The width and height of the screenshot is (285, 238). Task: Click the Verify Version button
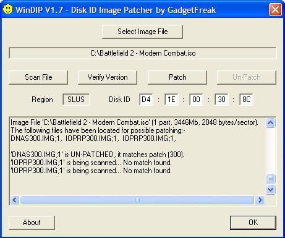108,77
